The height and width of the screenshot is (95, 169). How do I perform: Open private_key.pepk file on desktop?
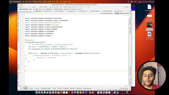pos(149,8)
